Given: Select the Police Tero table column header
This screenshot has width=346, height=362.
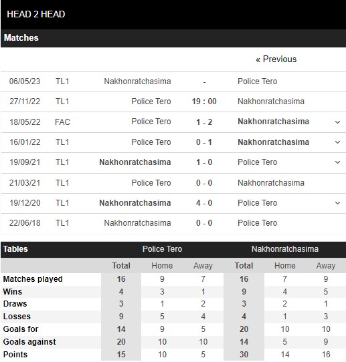Looking at the screenshot, I should (162, 249).
